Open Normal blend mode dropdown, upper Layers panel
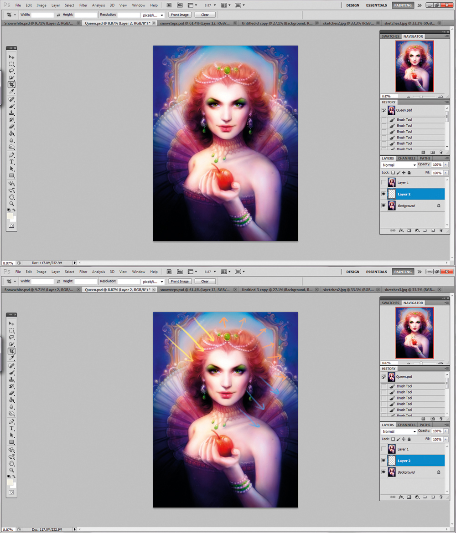The height and width of the screenshot is (533, 456). coord(399,165)
